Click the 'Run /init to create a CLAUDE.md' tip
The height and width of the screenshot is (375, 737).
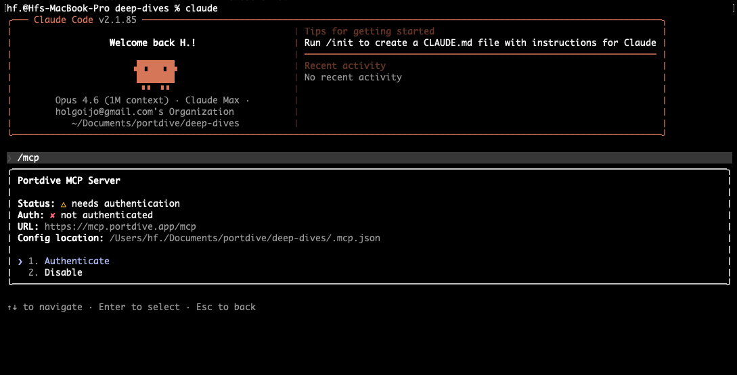pyautogui.click(x=481, y=43)
